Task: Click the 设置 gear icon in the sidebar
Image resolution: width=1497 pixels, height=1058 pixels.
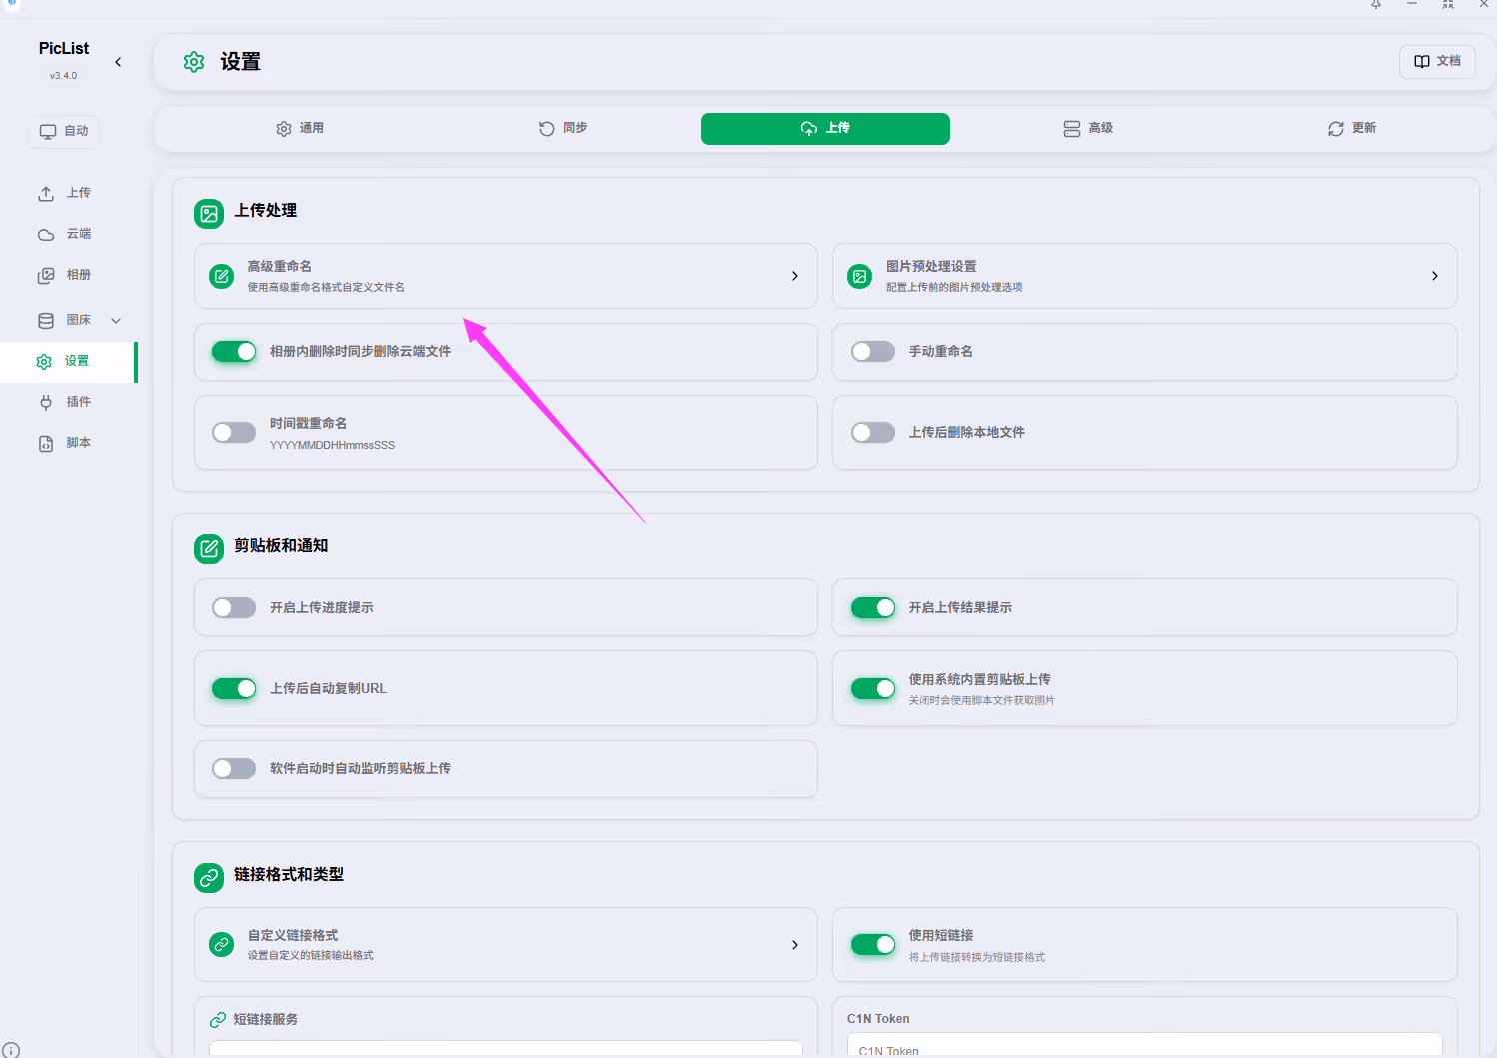Action: [x=44, y=362]
